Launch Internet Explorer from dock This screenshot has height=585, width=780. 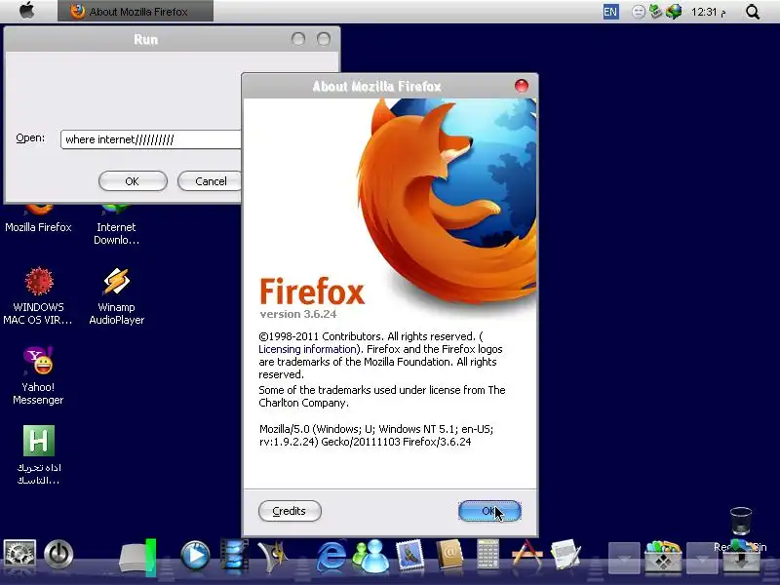(x=331, y=555)
